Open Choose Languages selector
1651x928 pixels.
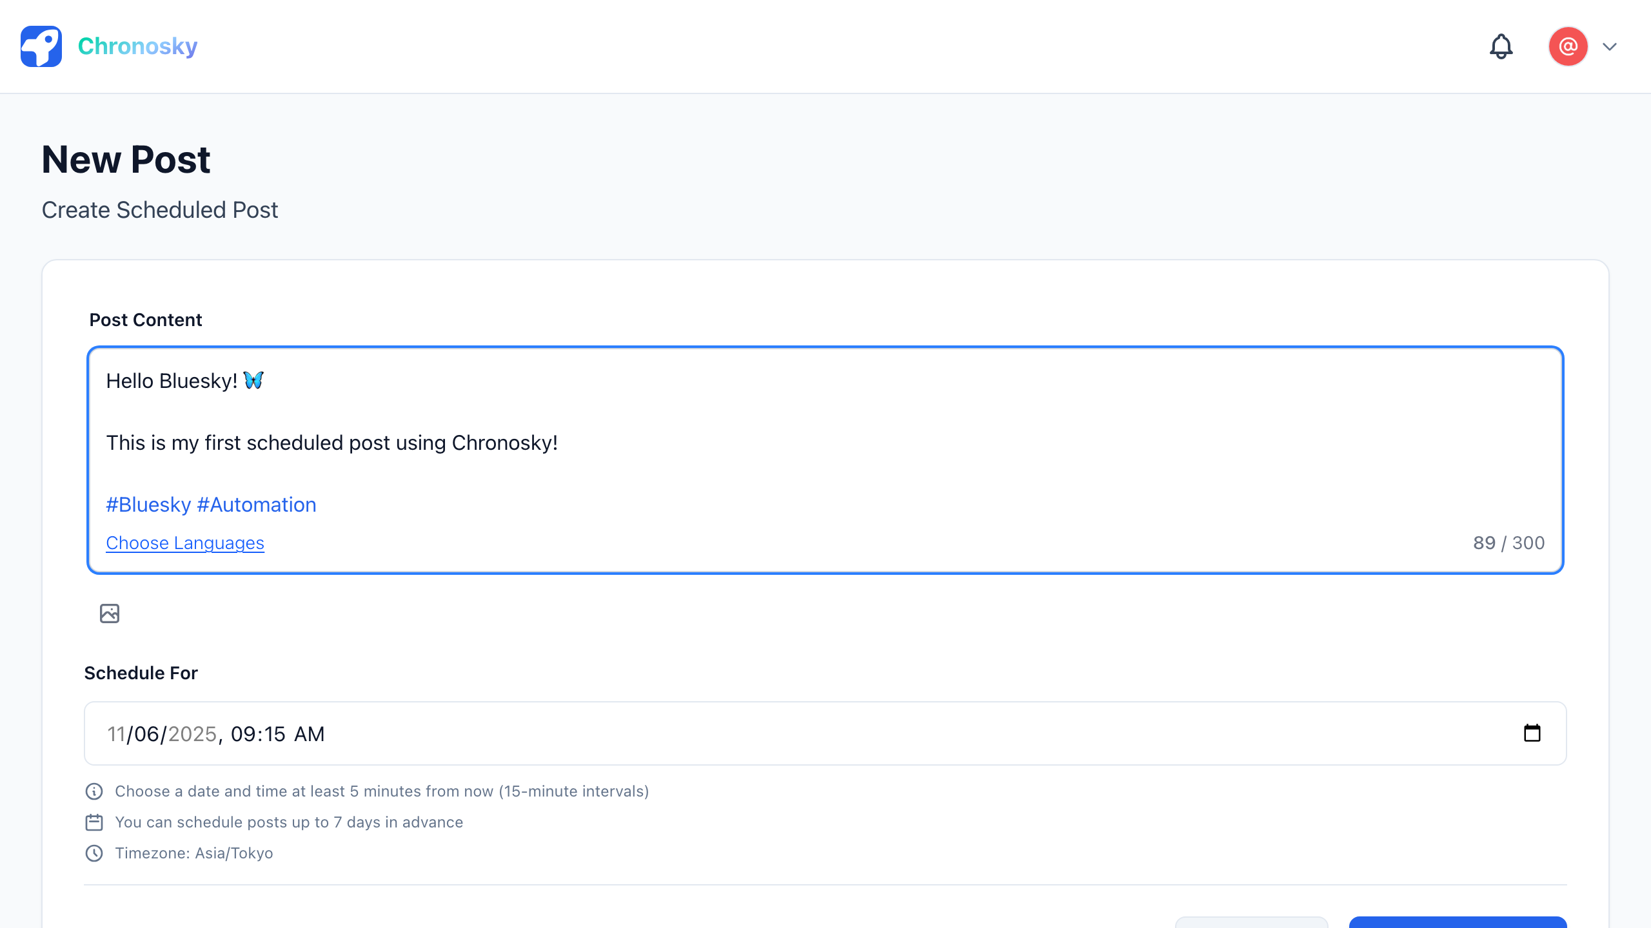click(x=185, y=543)
